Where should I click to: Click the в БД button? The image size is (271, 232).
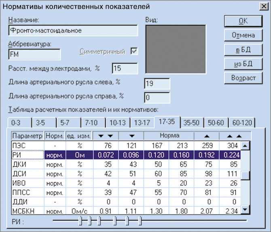click(243, 49)
